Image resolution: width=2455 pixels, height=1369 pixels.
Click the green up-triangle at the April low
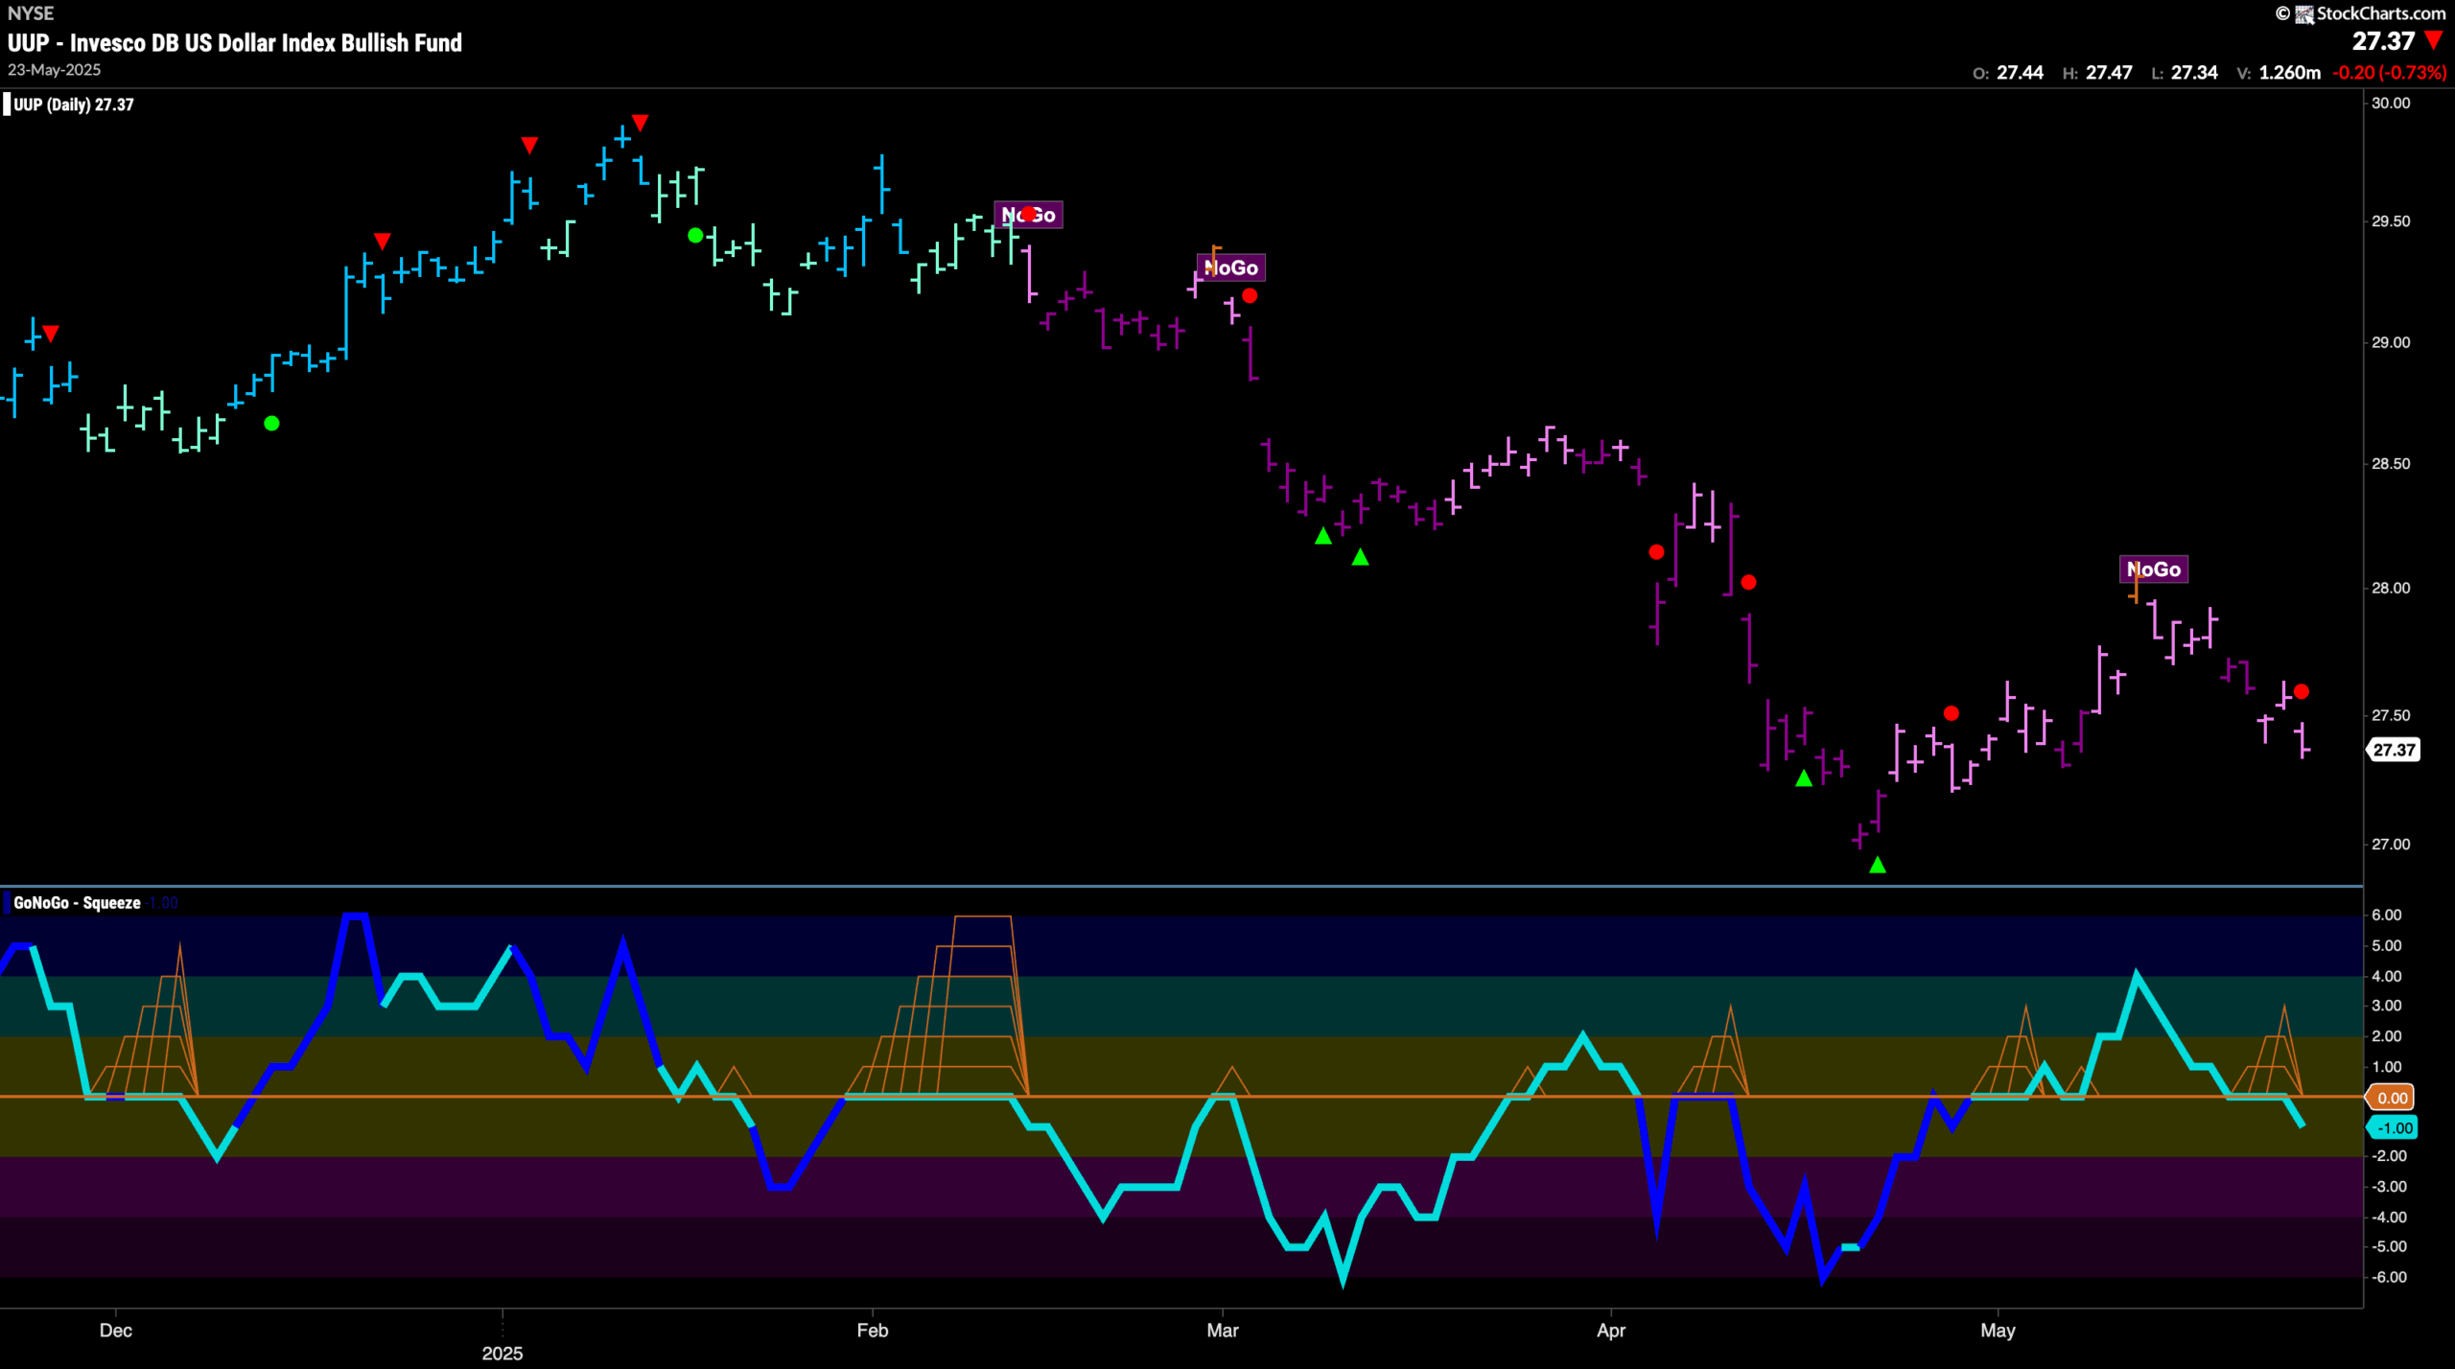(x=1878, y=865)
